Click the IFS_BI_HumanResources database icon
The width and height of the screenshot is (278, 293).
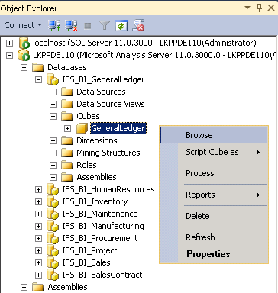pyautogui.click(x=53, y=189)
